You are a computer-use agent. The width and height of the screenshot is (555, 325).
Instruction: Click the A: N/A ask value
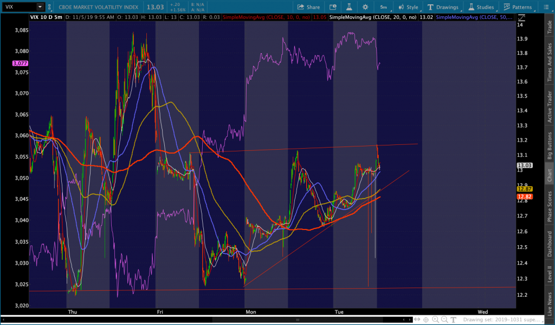click(197, 10)
